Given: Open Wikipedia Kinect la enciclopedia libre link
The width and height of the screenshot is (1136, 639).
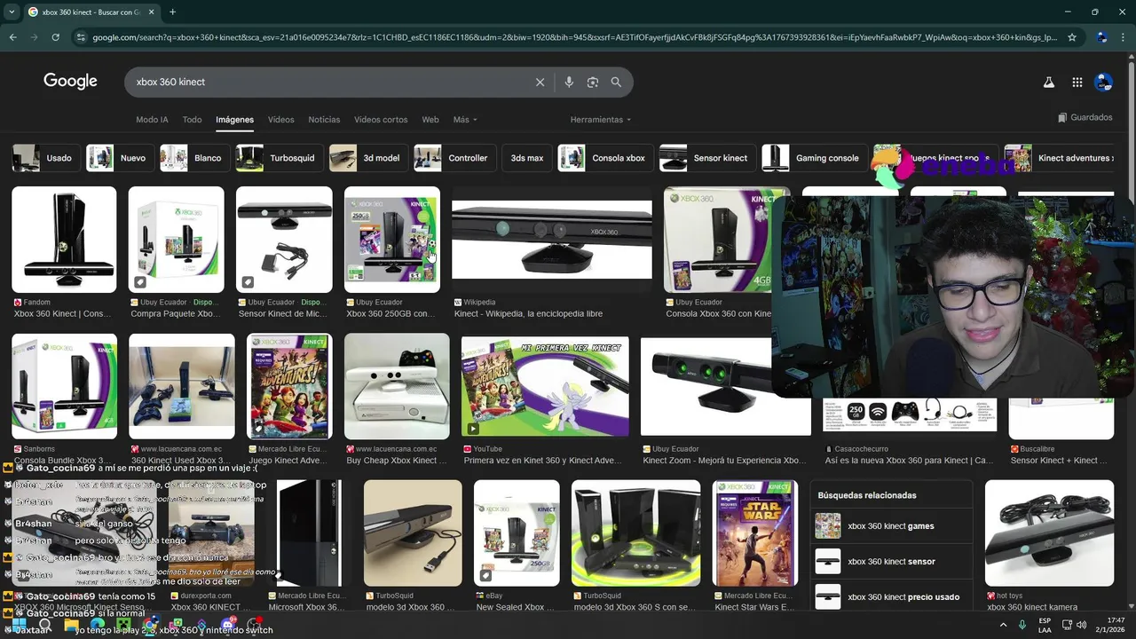Looking at the screenshot, I should tap(528, 313).
